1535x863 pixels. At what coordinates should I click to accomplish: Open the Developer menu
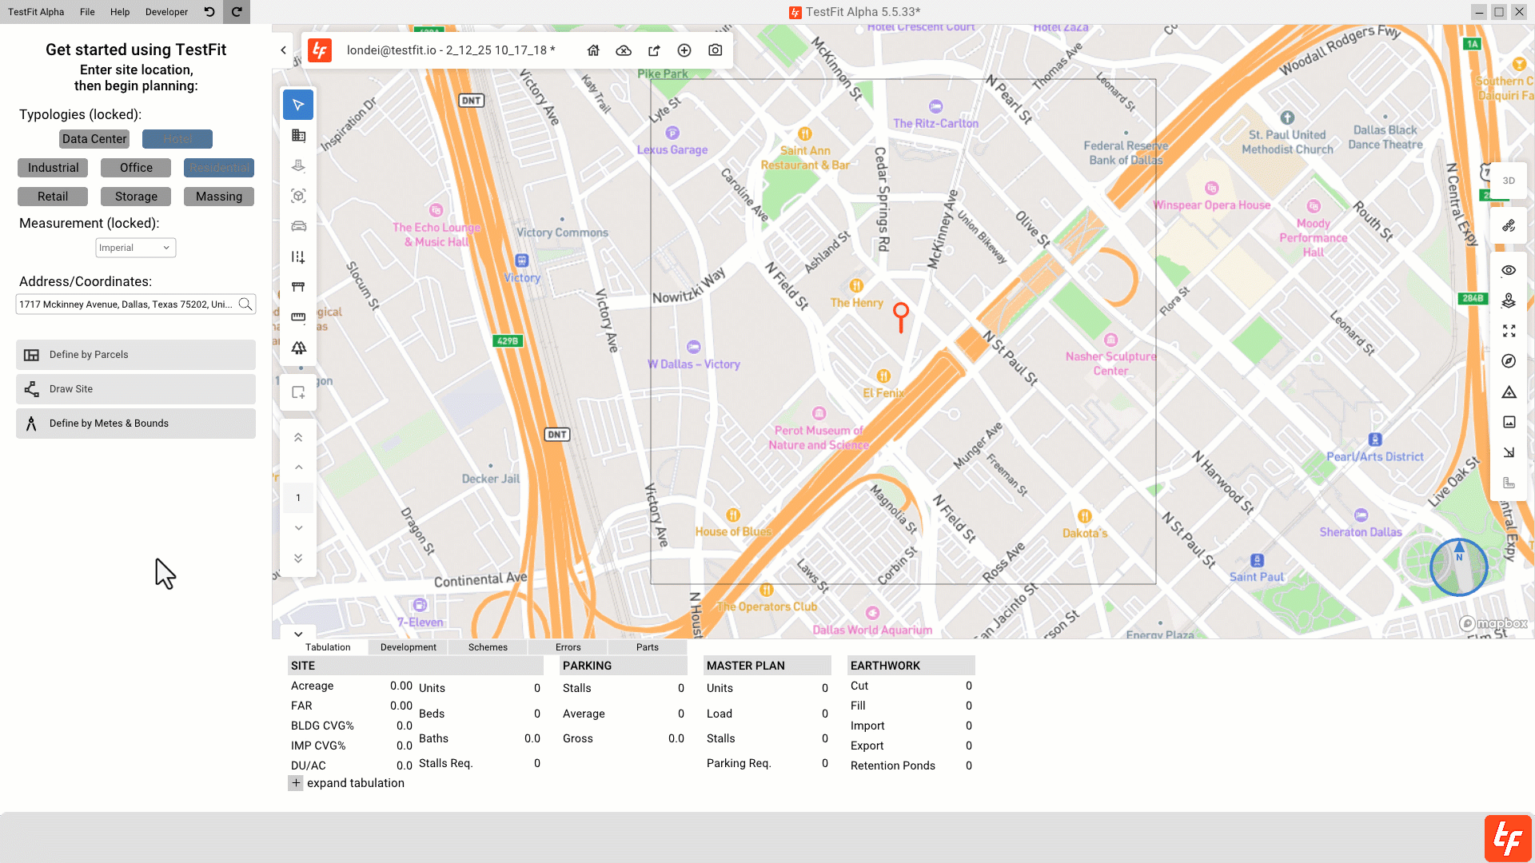[166, 12]
